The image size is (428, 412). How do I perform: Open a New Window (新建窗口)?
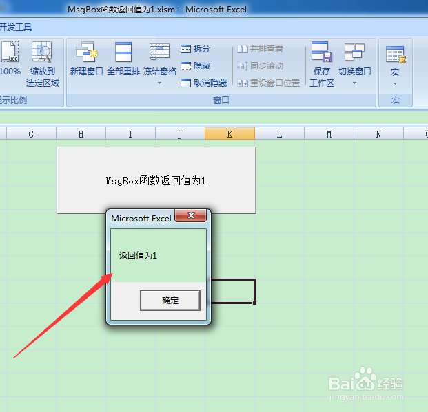tap(86, 58)
